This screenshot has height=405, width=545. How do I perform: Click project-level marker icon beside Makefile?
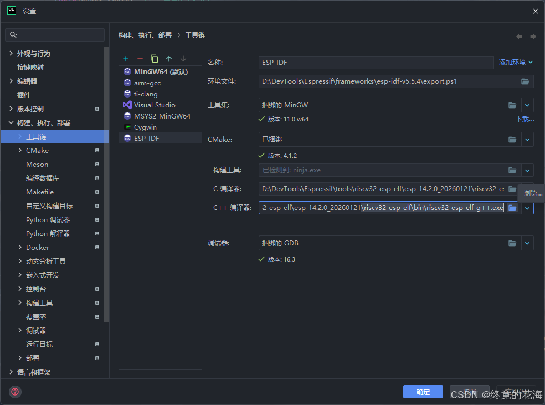click(97, 192)
